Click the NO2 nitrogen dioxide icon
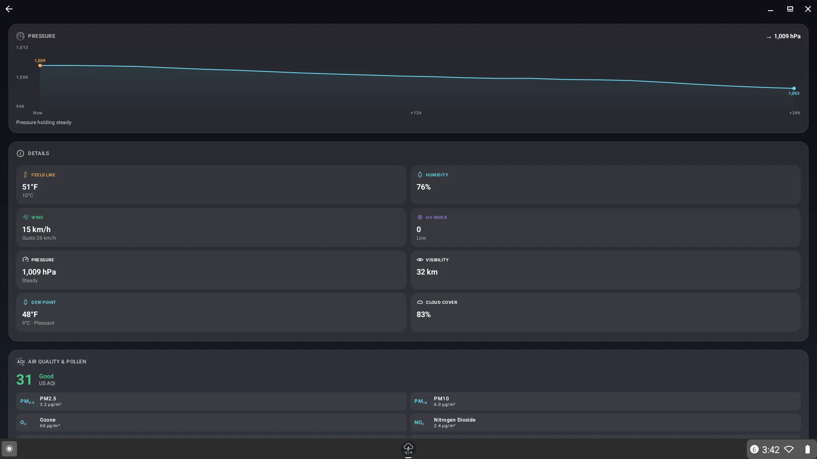The image size is (817, 459). [419, 422]
